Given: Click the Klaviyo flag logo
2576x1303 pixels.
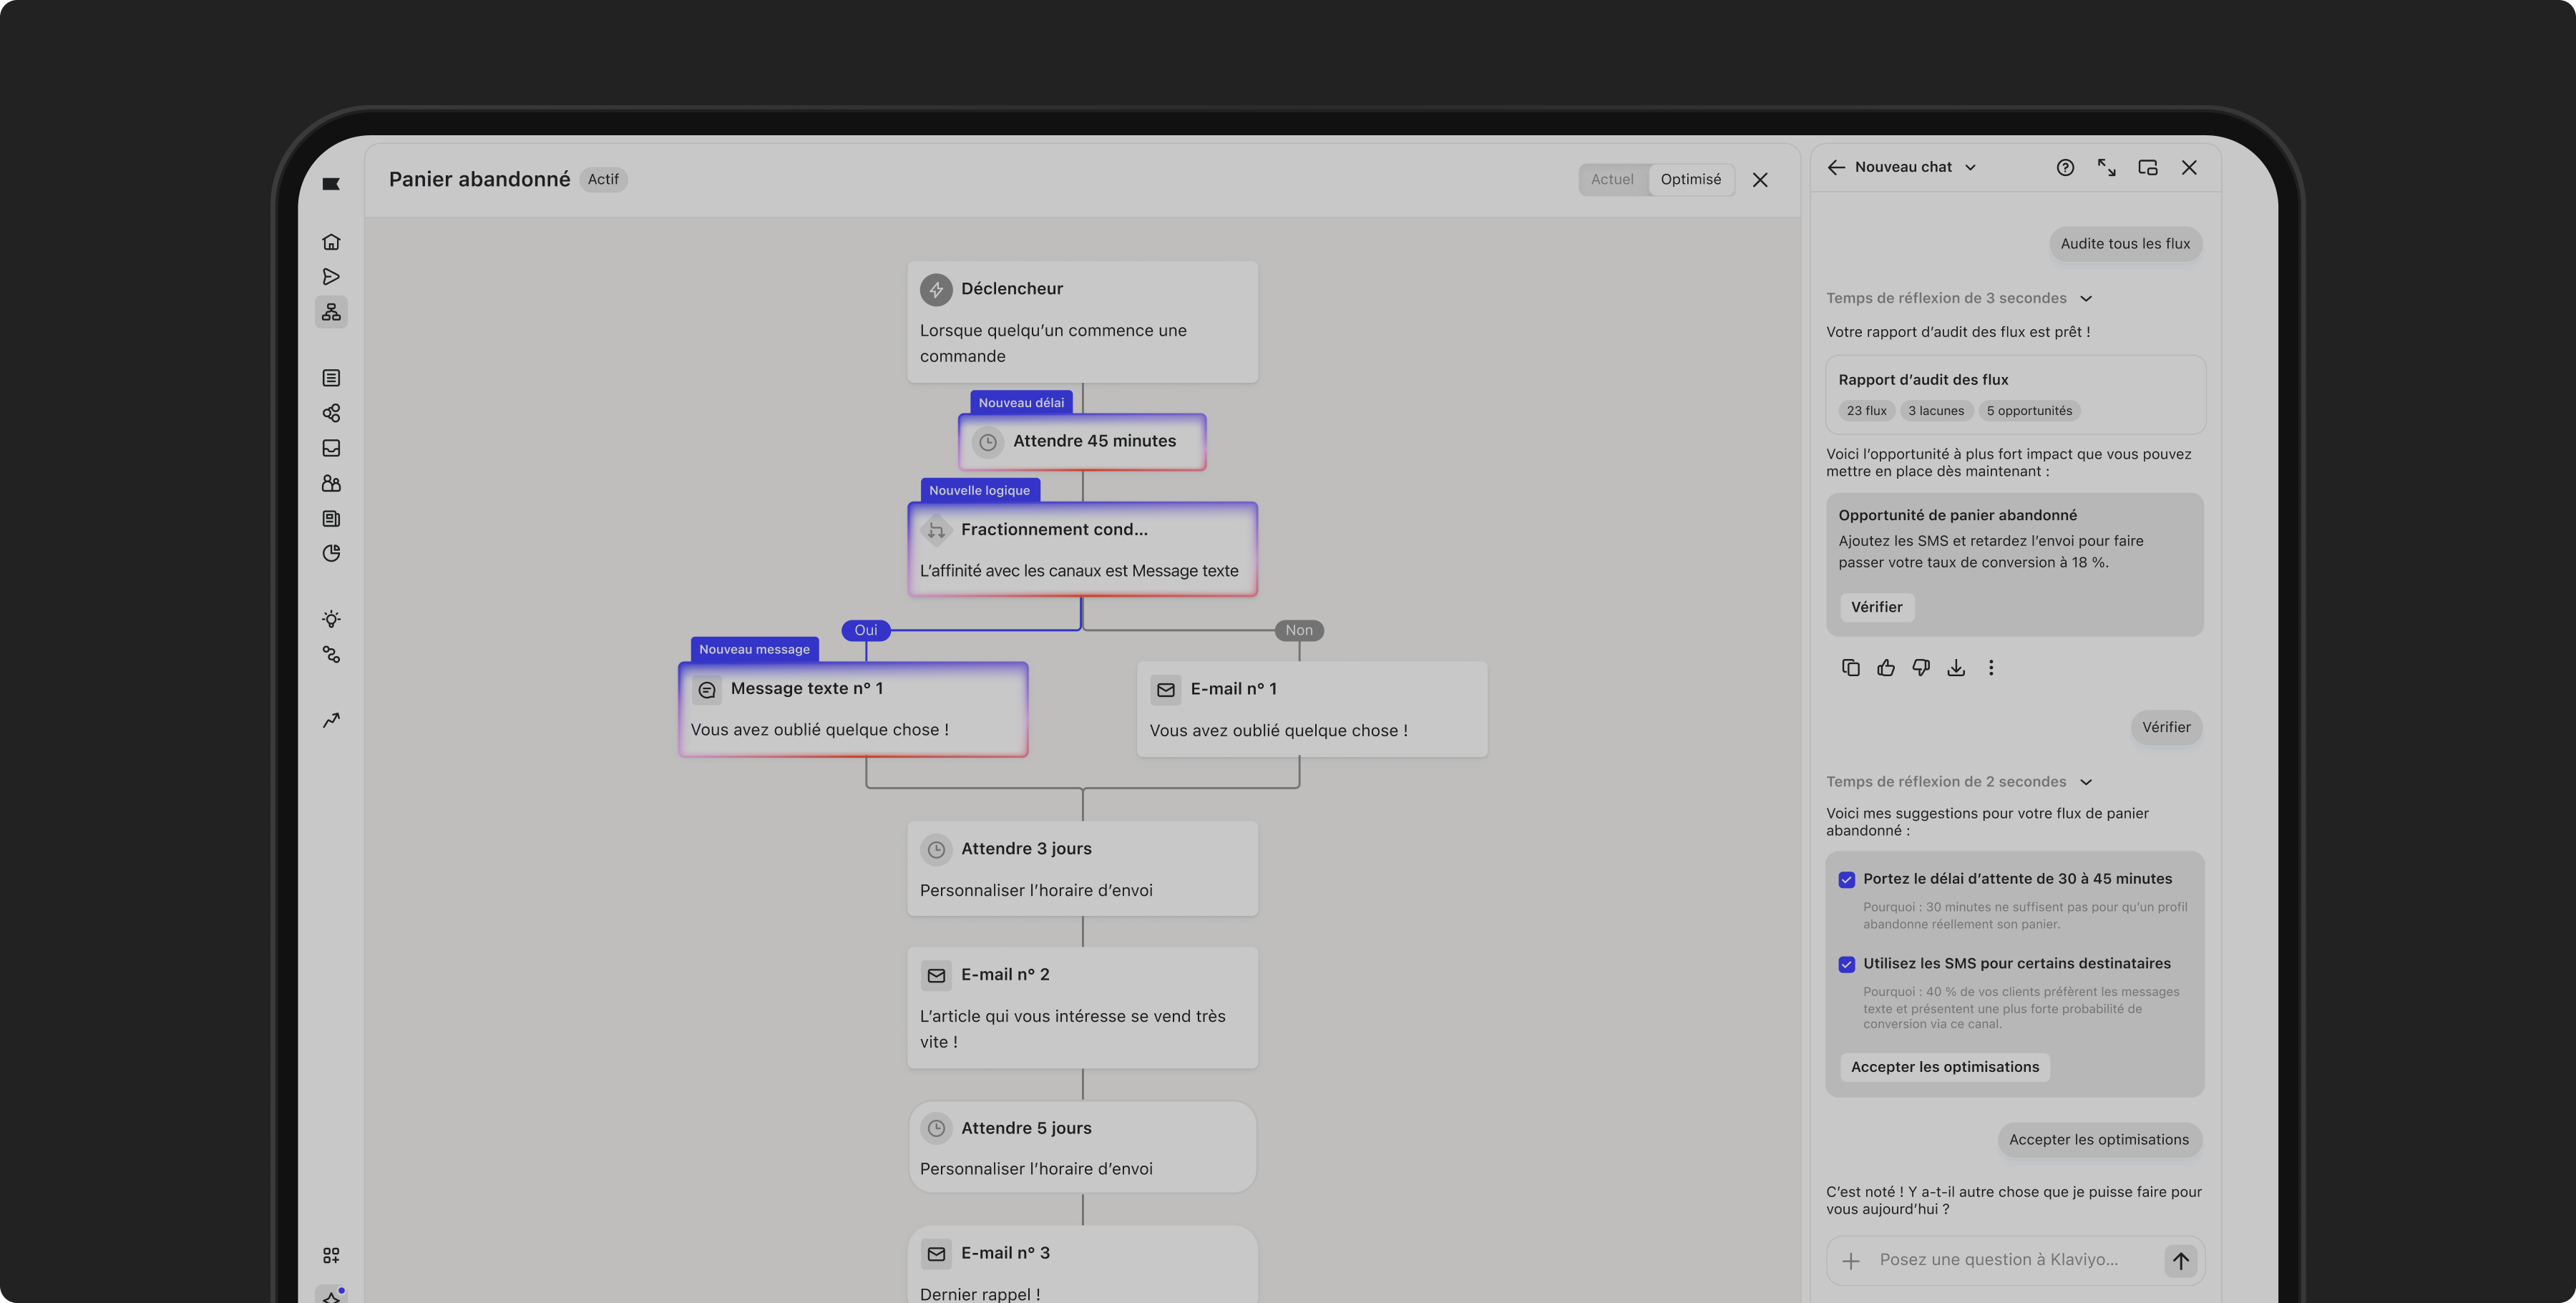Looking at the screenshot, I should coord(331,184).
